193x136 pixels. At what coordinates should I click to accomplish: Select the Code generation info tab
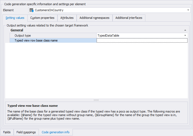coord(56,132)
